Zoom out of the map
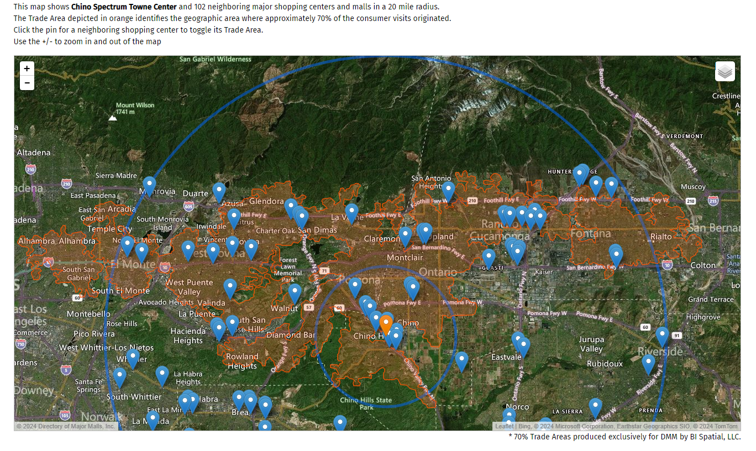The width and height of the screenshot is (756, 451). [27, 83]
